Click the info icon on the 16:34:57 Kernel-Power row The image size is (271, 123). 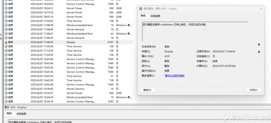6,93
